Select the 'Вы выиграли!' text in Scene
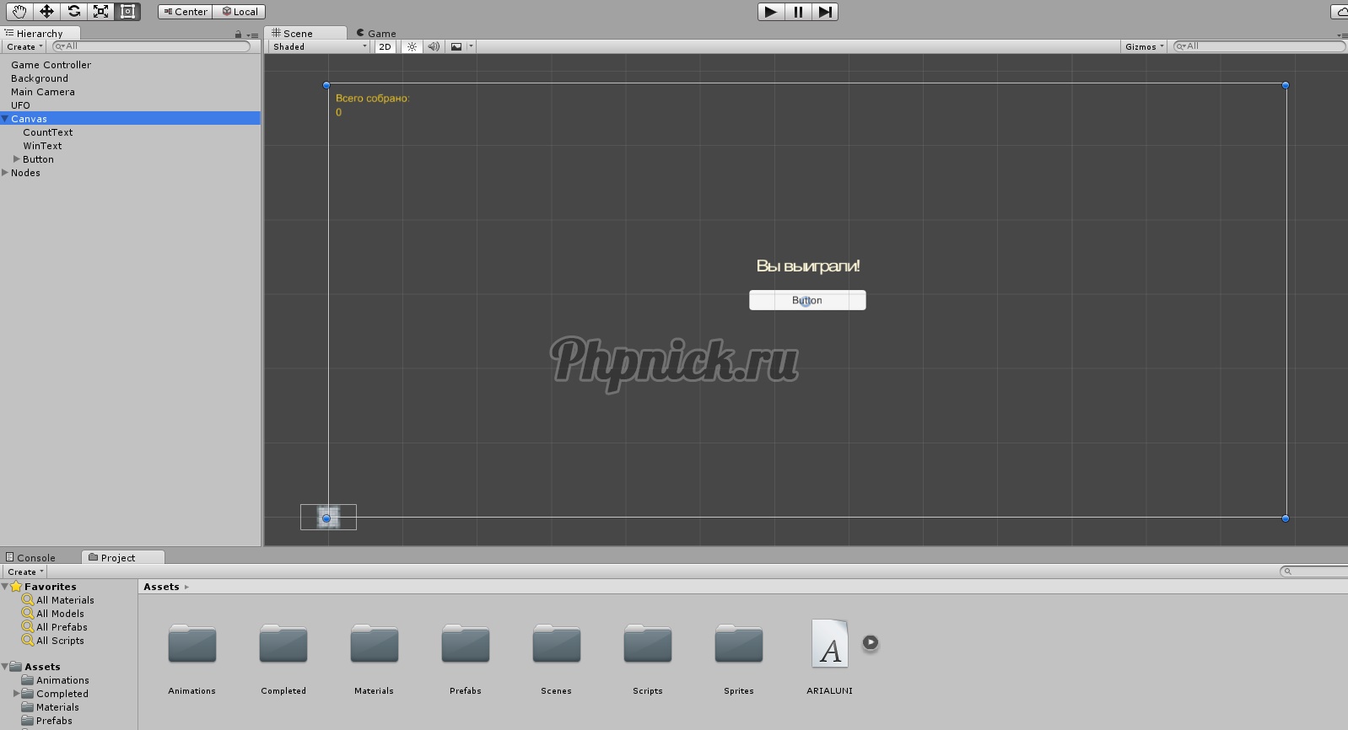 tap(808, 266)
